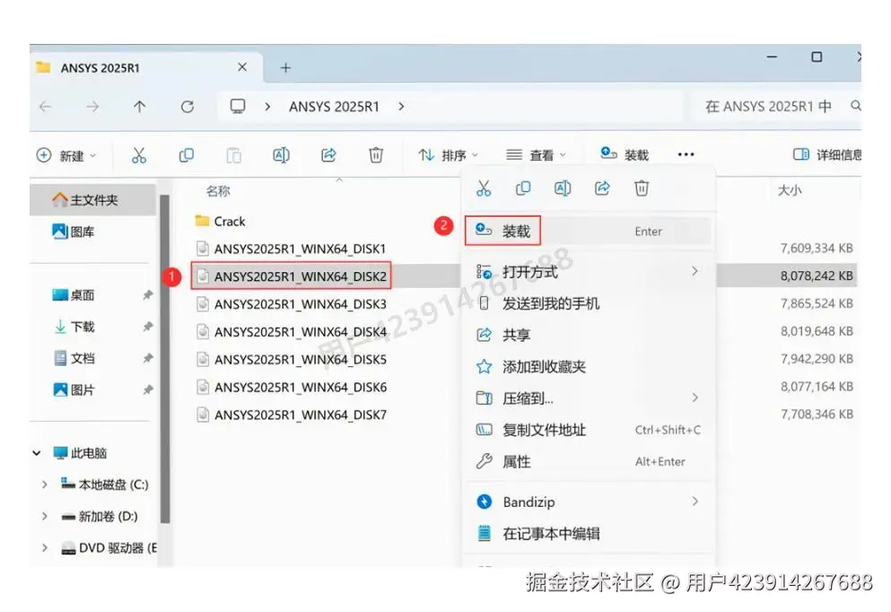Click the Copy icon in the toolbar
891x612 pixels.
click(186, 154)
